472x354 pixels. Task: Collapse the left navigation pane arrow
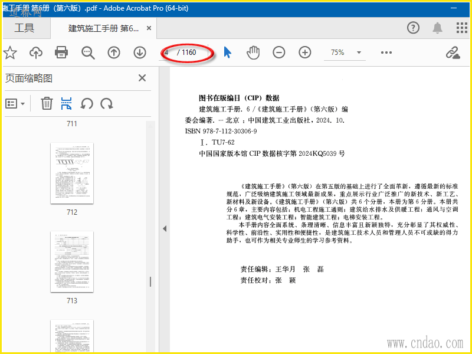click(x=165, y=228)
